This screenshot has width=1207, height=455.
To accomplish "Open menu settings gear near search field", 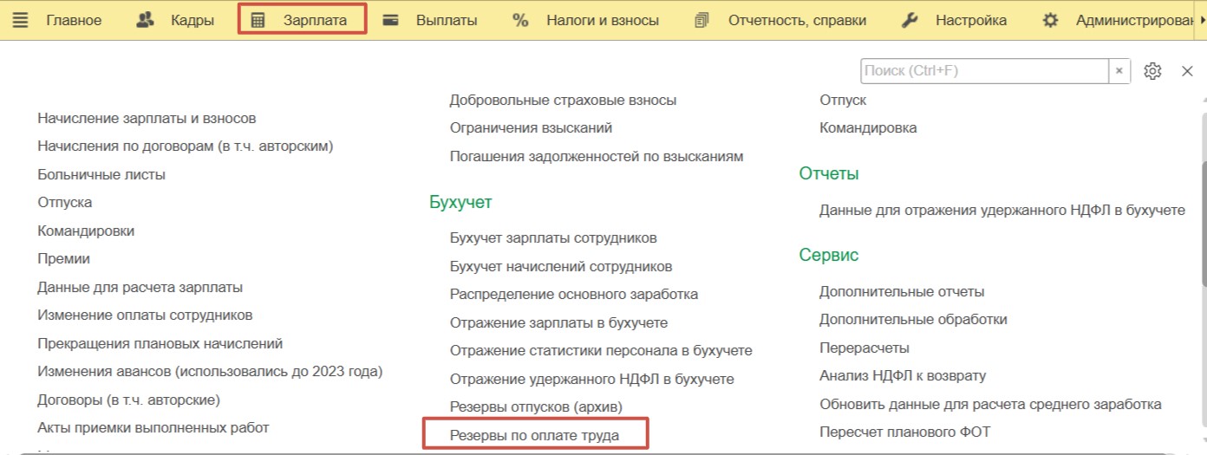I will [1152, 71].
